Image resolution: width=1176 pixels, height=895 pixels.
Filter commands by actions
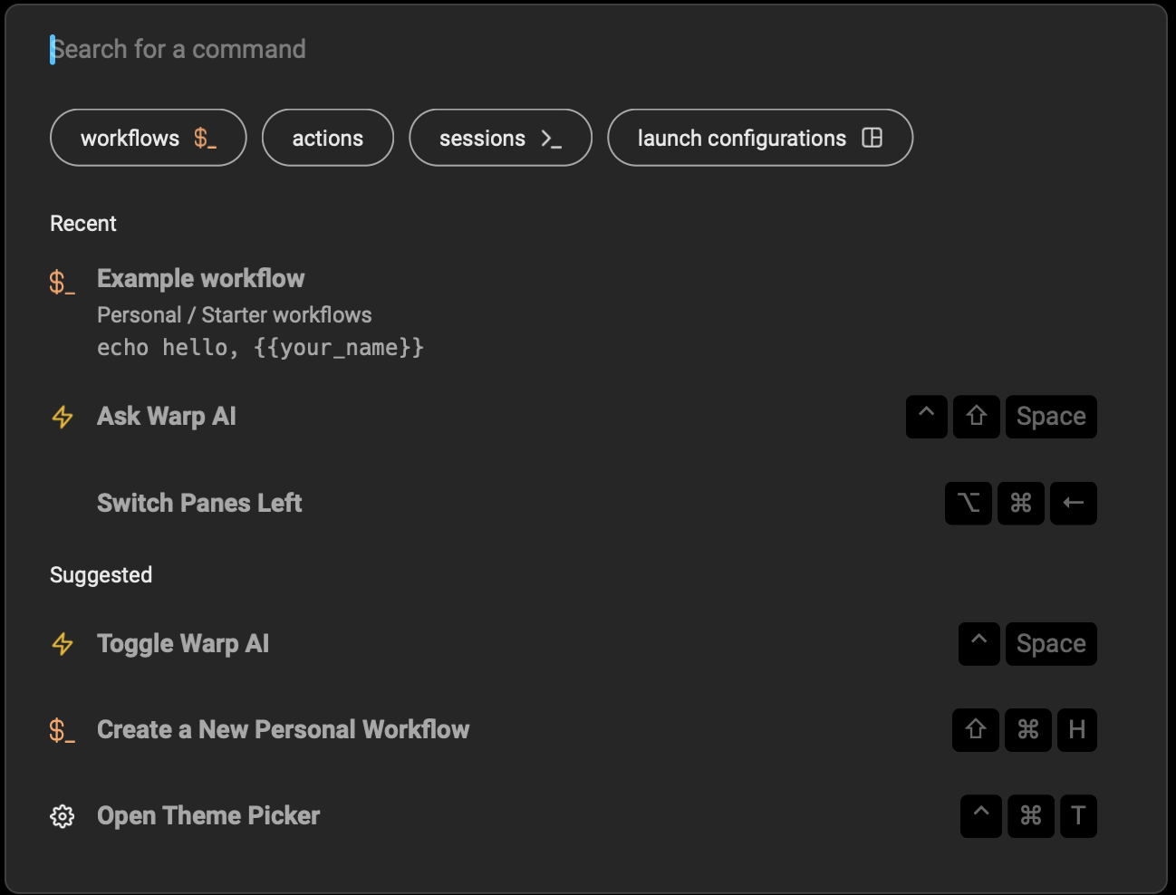coord(328,138)
